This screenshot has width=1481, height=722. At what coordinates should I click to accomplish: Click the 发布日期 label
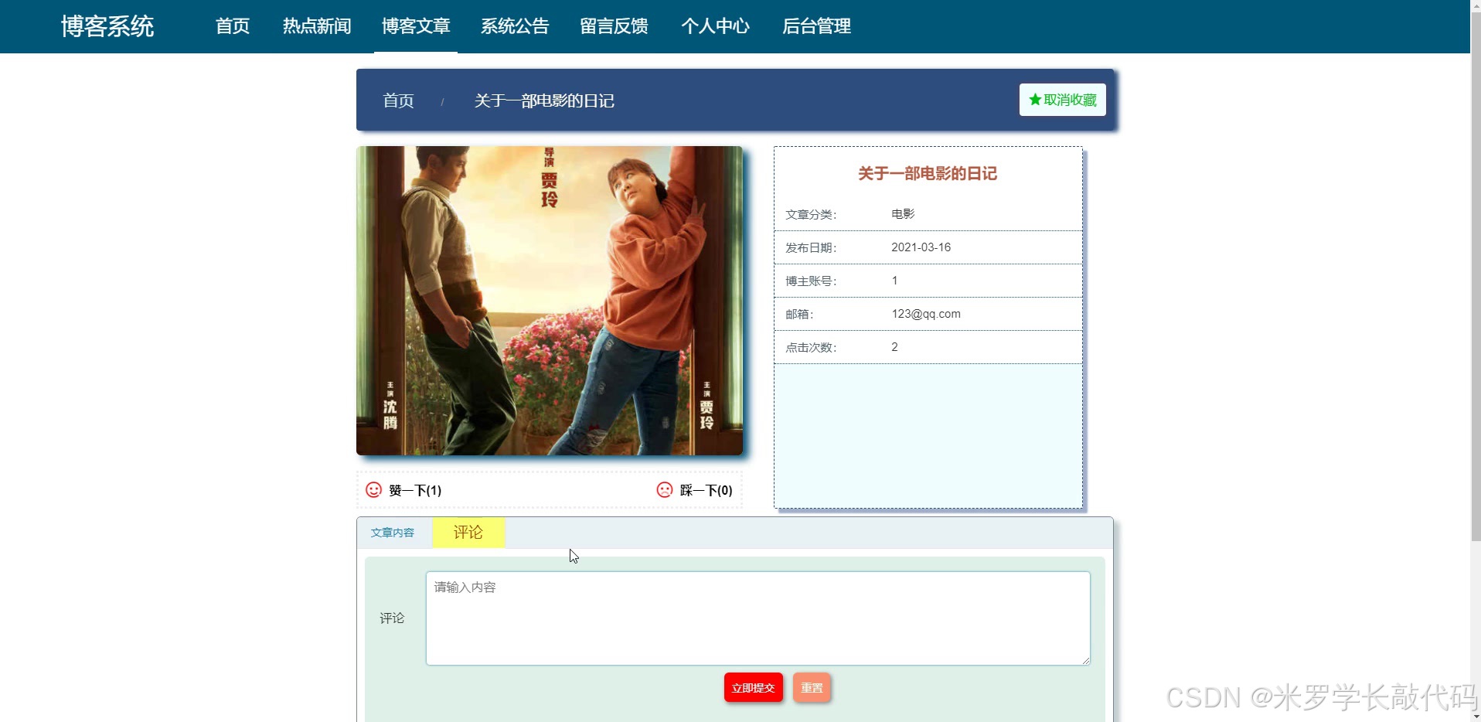pyautogui.click(x=811, y=248)
